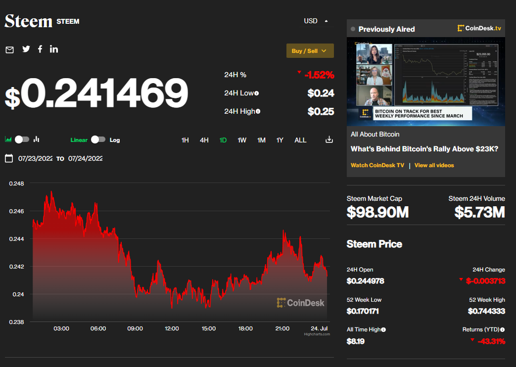Screen dimensions: 516x367
Task: Click the Steem Market Cap value $98.90M
Action: tap(377, 212)
